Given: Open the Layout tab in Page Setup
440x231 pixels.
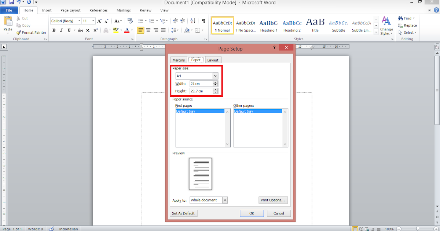Looking at the screenshot, I should 213,60.
